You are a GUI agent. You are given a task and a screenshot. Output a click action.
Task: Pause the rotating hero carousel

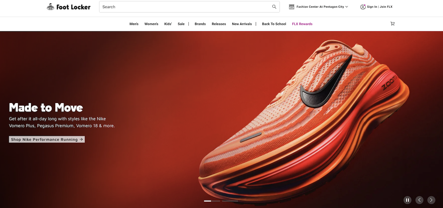(x=407, y=200)
